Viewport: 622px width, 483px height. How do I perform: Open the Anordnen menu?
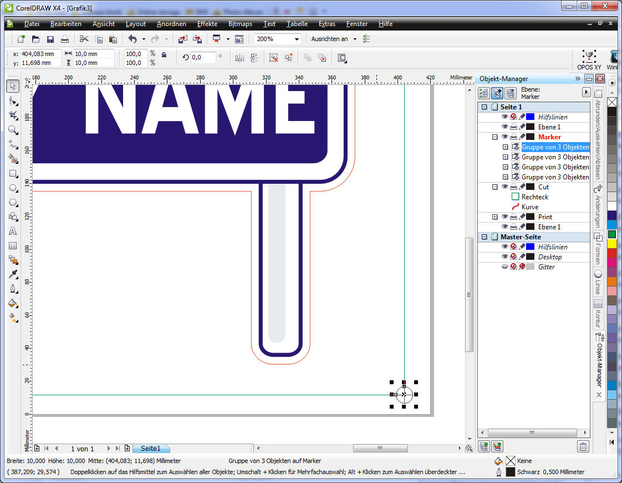click(x=171, y=24)
